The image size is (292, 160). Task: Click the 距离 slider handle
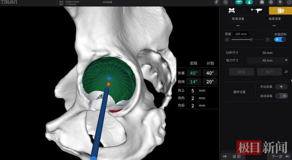tap(251, 39)
